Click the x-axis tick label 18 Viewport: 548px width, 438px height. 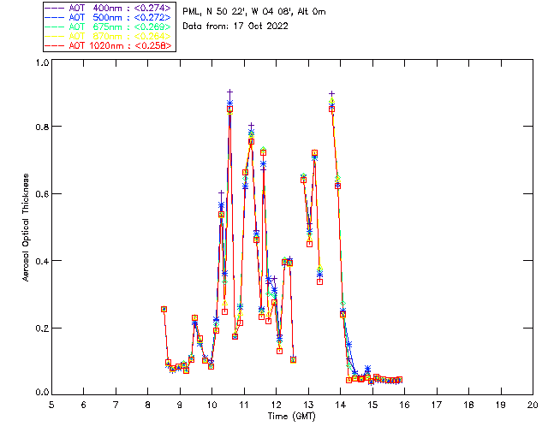(x=468, y=405)
